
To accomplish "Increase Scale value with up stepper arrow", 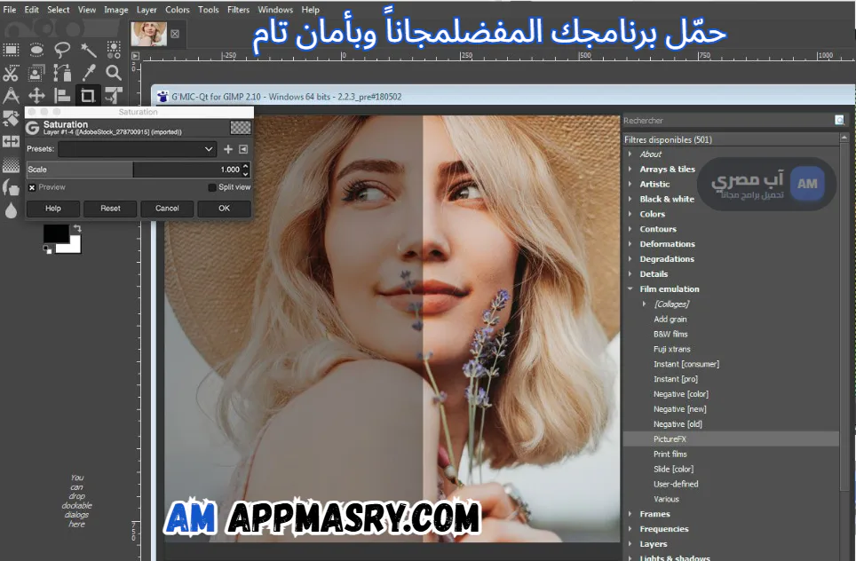I will coord(246,166).
